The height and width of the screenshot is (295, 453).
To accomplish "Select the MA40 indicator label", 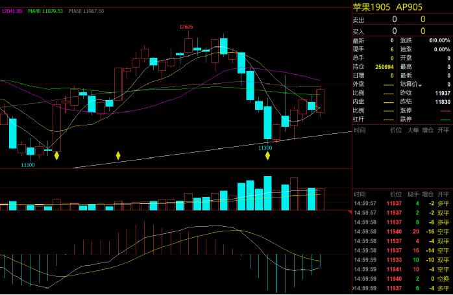I will (45, 11).
